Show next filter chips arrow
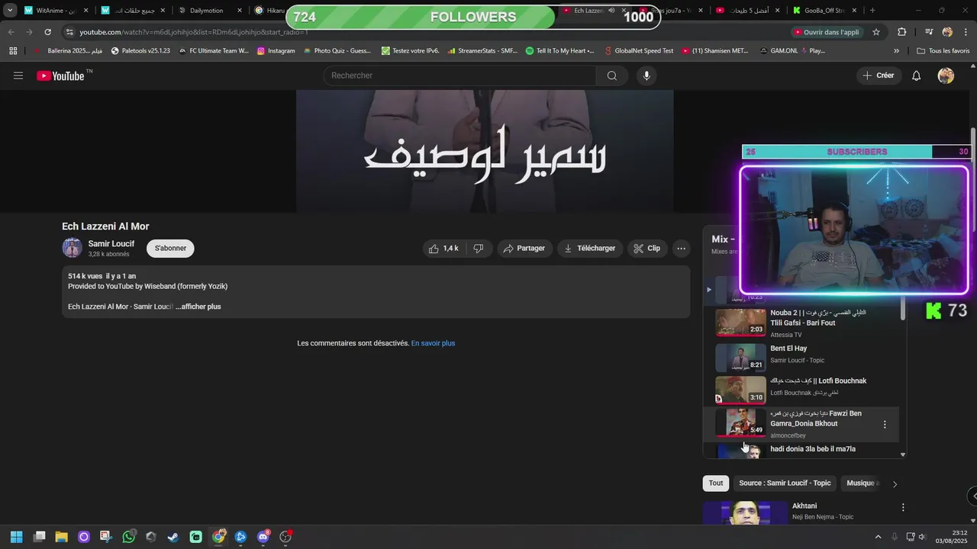Image resolution: width=977 pixels, height=549 pixels. point(895,483)
